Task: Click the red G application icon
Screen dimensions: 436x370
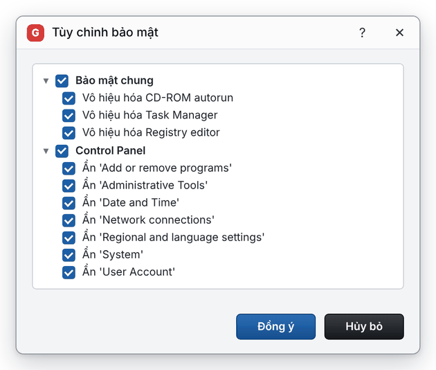Action: (x=35, y=33)
